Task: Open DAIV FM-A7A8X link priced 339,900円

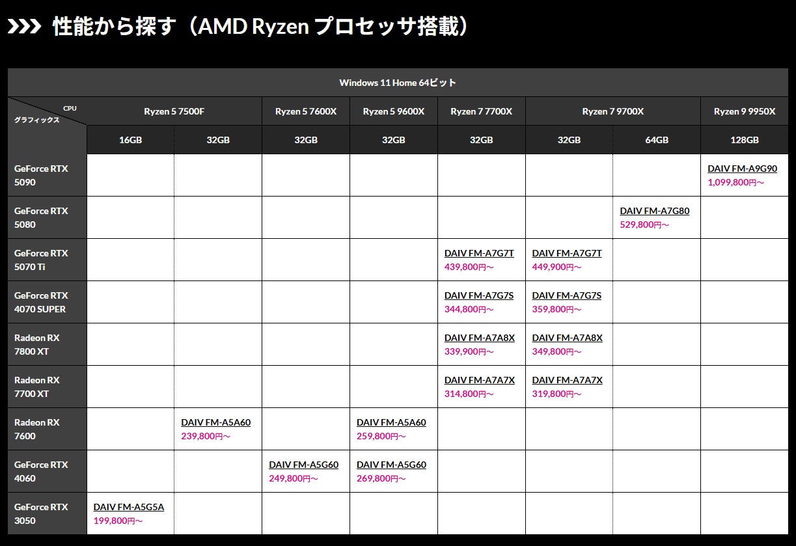Action: click(x=480, y=338)
